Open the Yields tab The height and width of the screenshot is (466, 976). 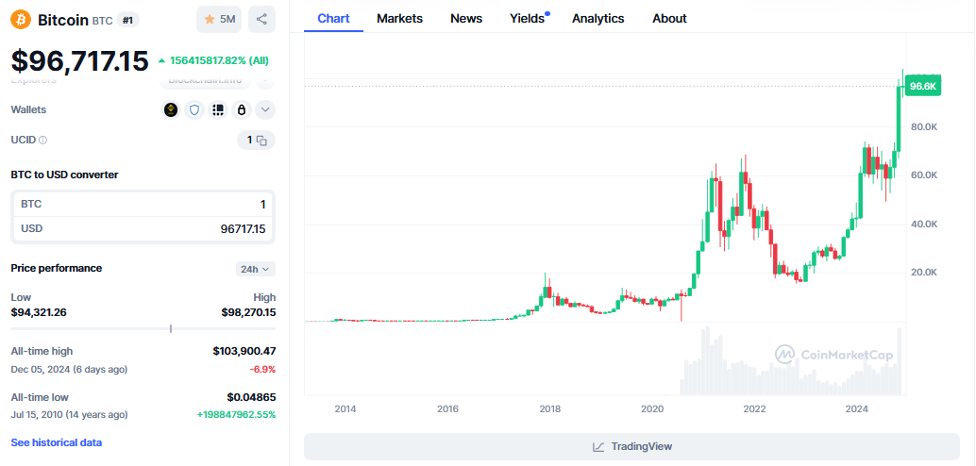pos(527,18)
